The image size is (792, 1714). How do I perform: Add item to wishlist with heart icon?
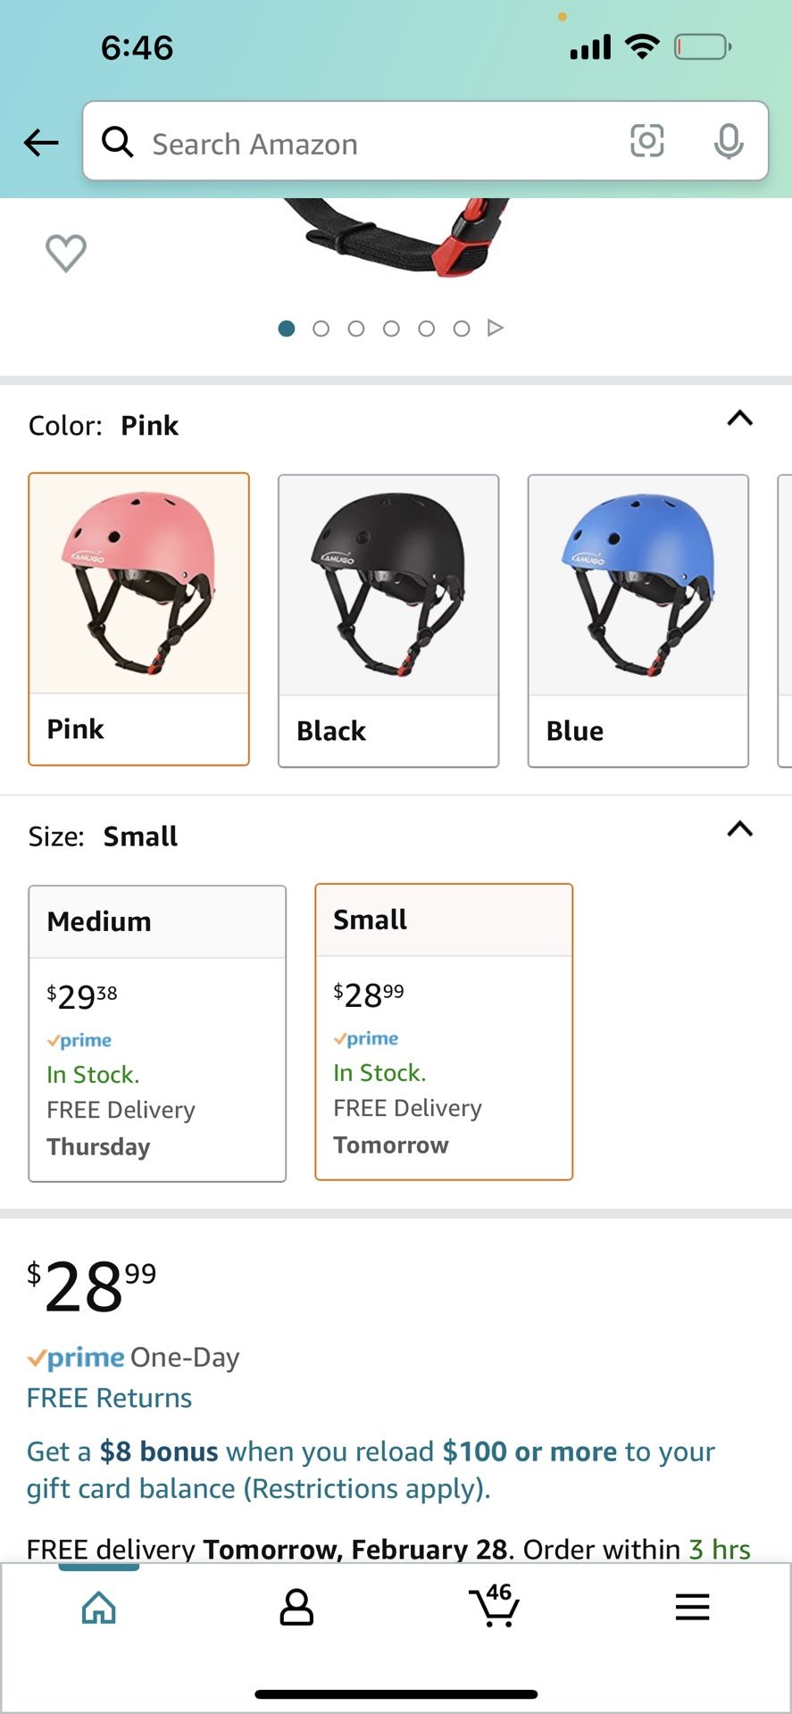point(66,253)
